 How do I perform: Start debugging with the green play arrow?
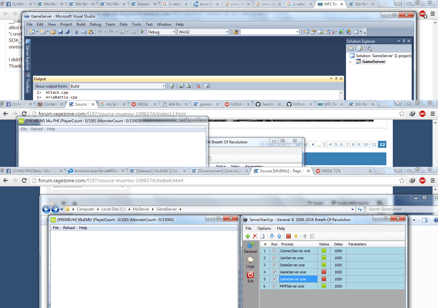pyautogui.click(x=142, y=32)
